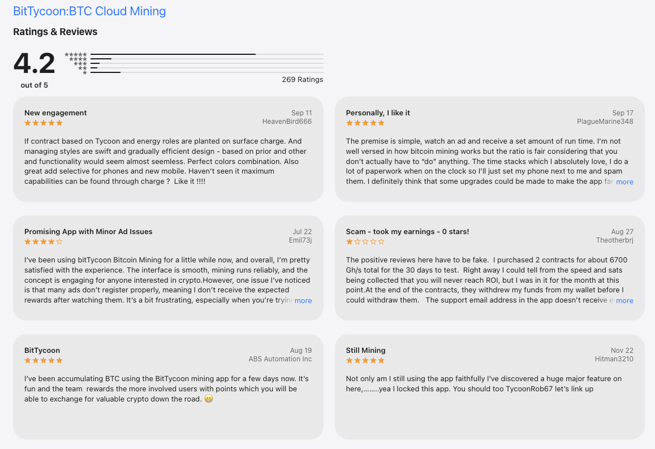Expand PlagueMarine348's review with the more link
Image resolution: width=655 pixels, height=449 pixels.
click(x=624, y=182)
